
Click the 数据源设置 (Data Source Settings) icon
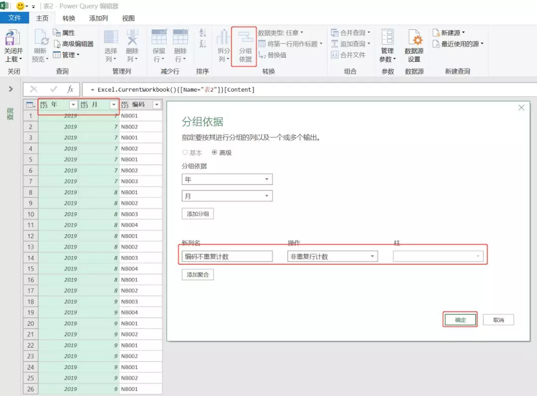click(414, 45)
